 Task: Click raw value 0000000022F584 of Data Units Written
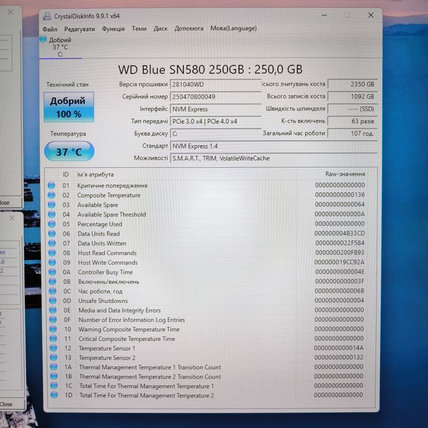coord(340,243)
